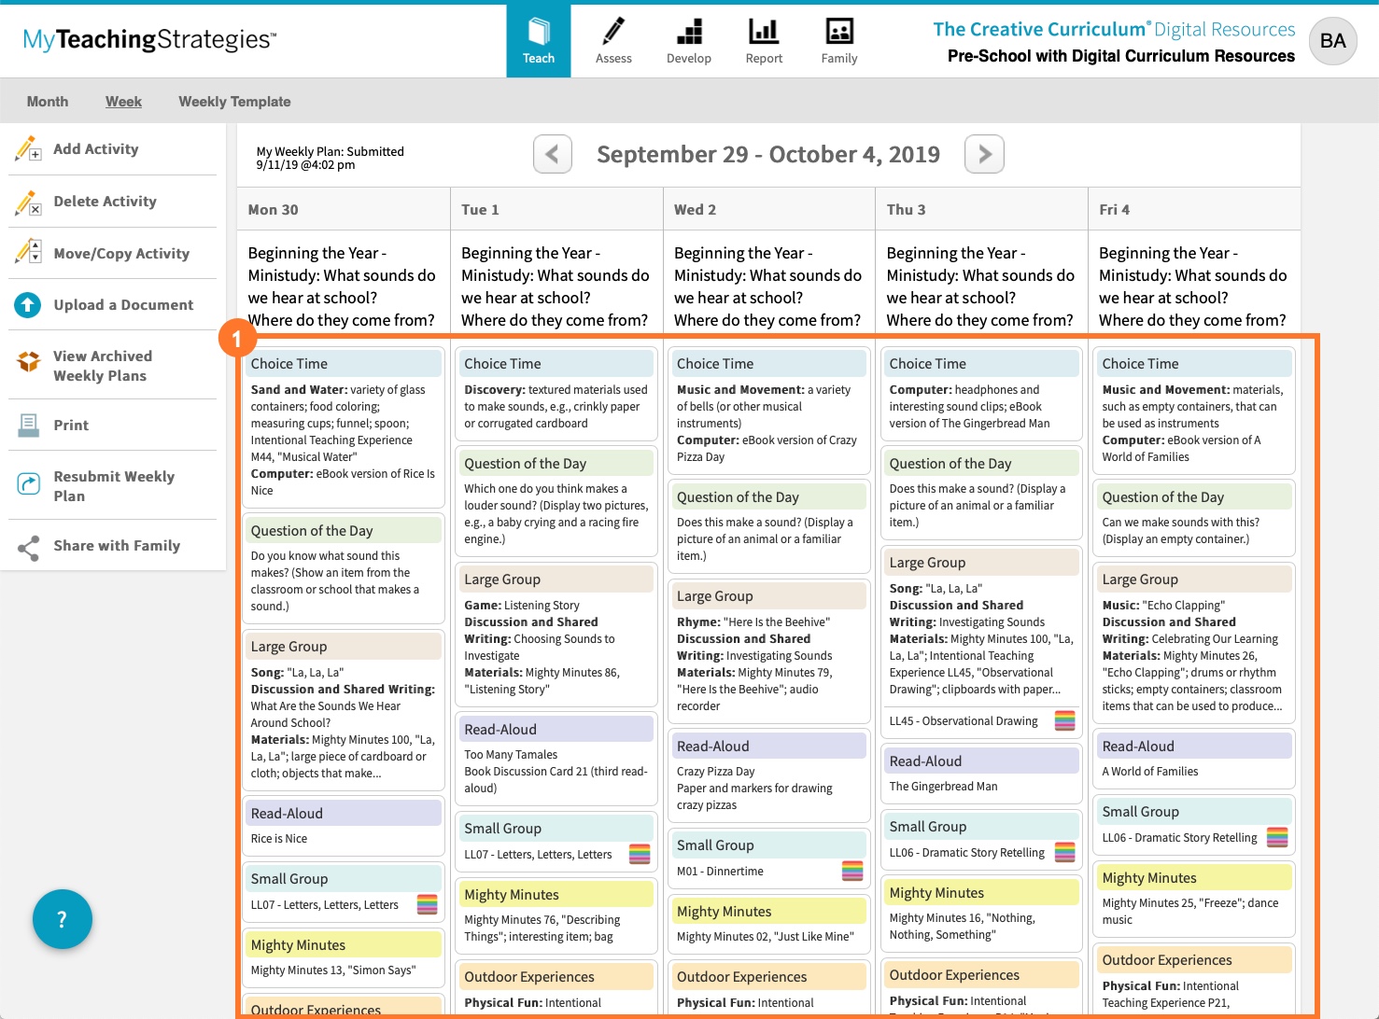Select the Family photo icon

pyautogui.click(x=838, y=32)
